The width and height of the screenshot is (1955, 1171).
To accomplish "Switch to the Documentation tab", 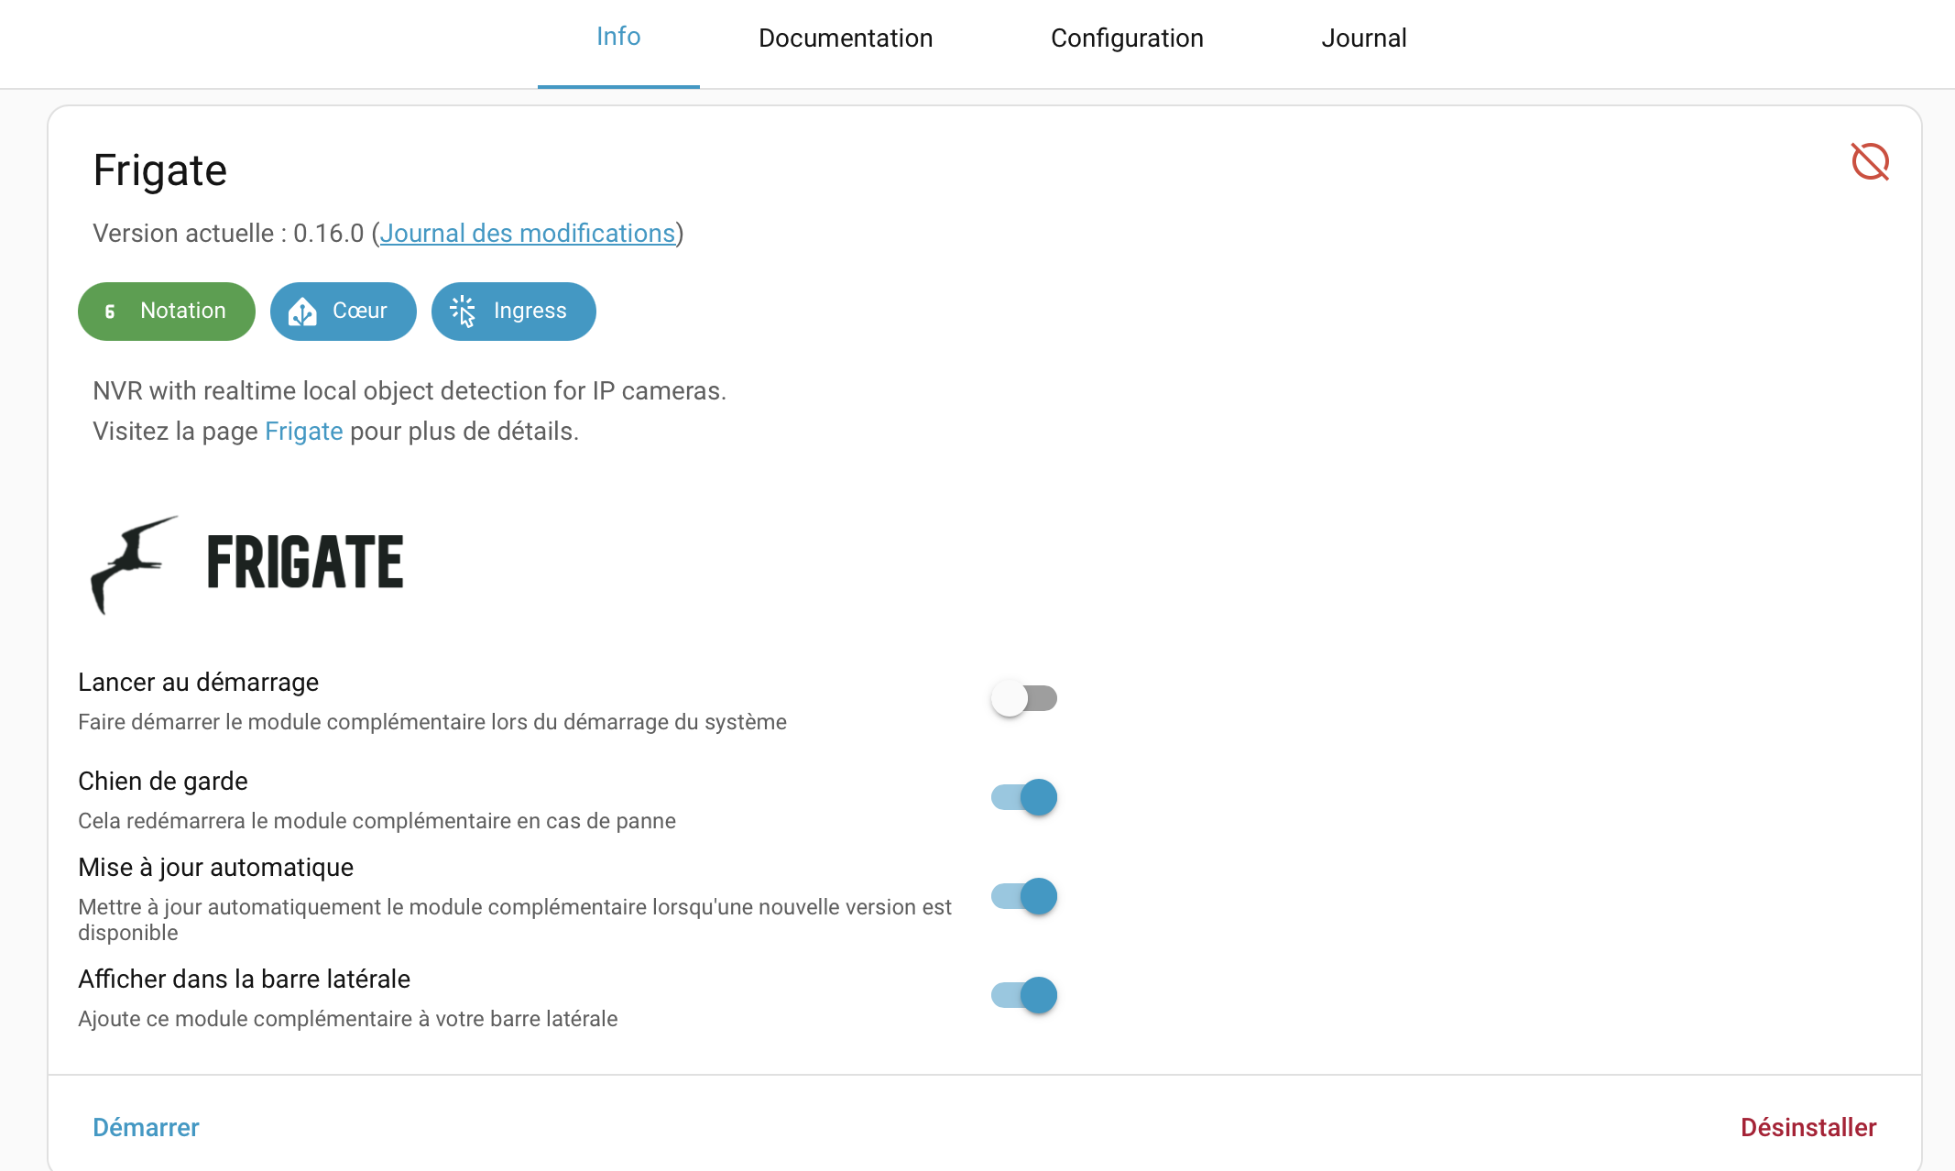I will click(845, 38).
